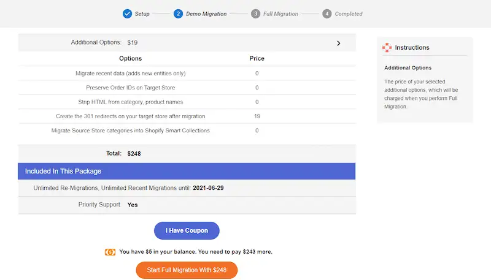Switch to Demo Migration step label

pyautogui.click(x=206, y=14)
